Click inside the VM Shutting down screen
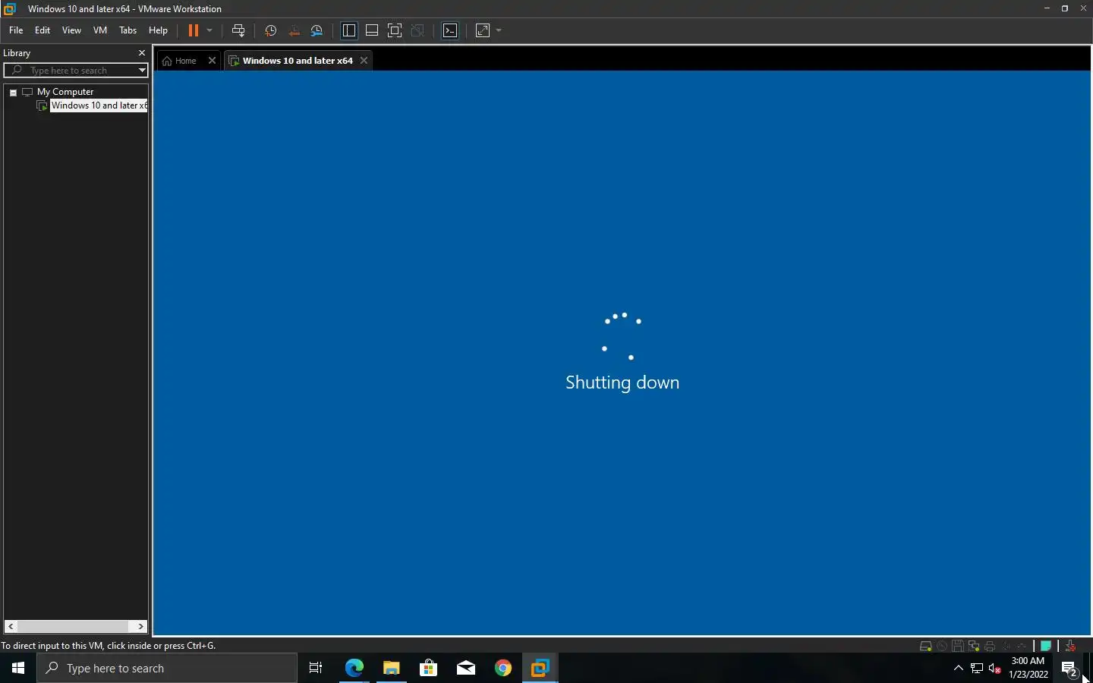 point(622,353)
